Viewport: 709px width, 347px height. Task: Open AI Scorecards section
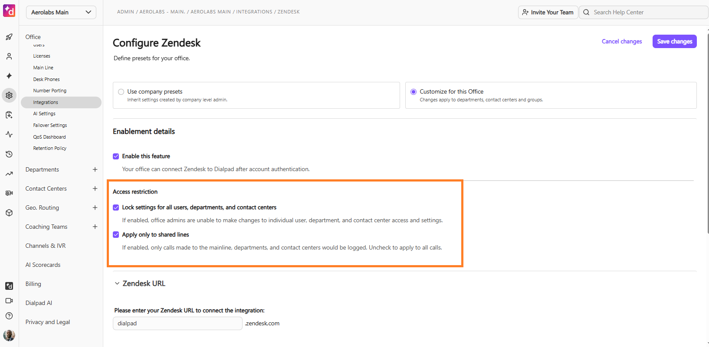coord(43,265)
